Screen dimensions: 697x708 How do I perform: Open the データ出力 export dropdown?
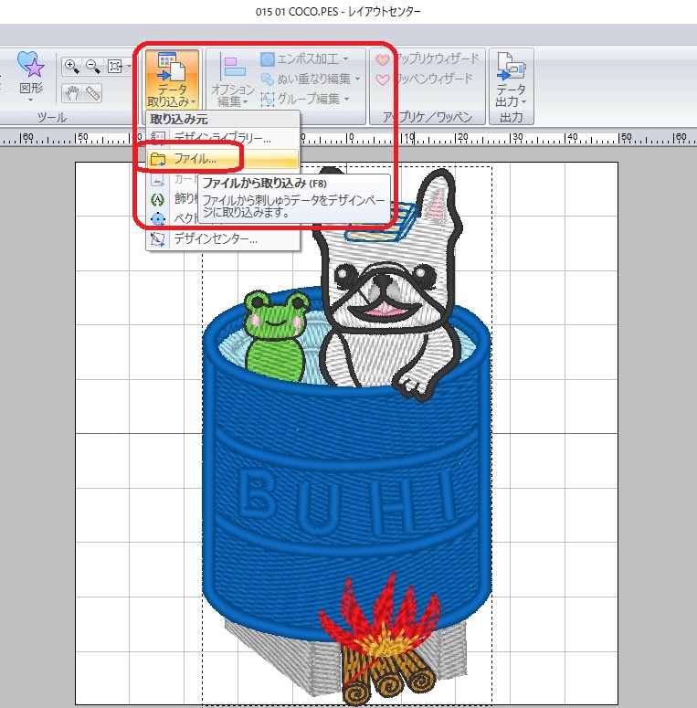511,79
